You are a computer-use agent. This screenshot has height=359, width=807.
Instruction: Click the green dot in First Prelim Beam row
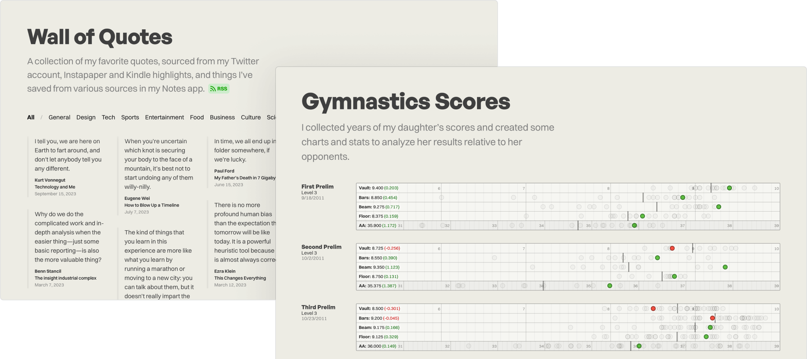point(718,207)
